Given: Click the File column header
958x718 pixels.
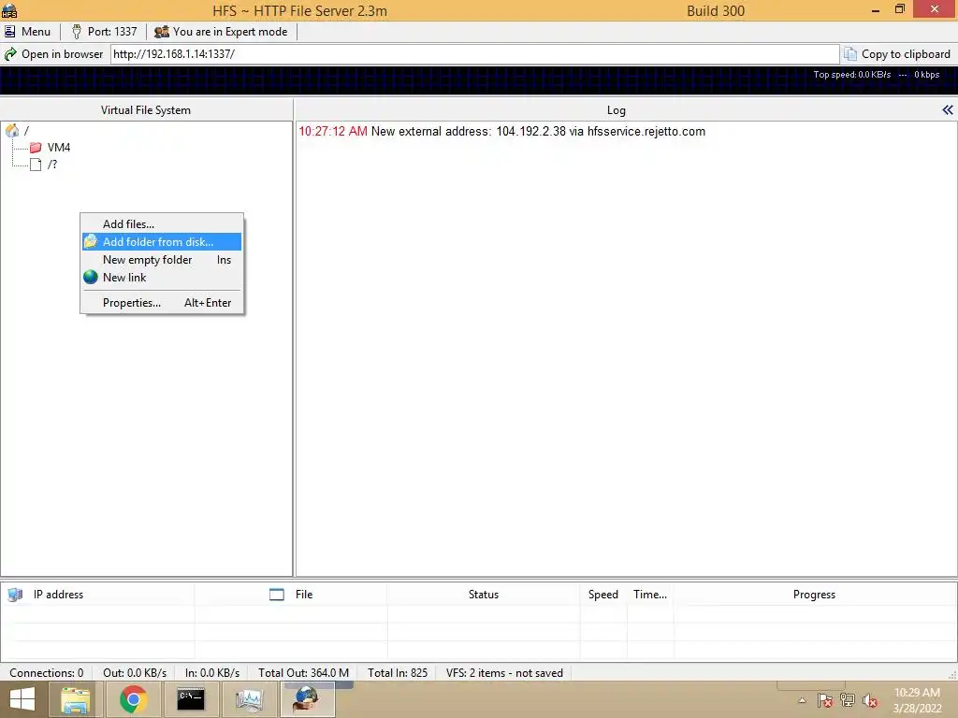Looking at the screenshot, I should pyautogui.click(x=291, y=594).
